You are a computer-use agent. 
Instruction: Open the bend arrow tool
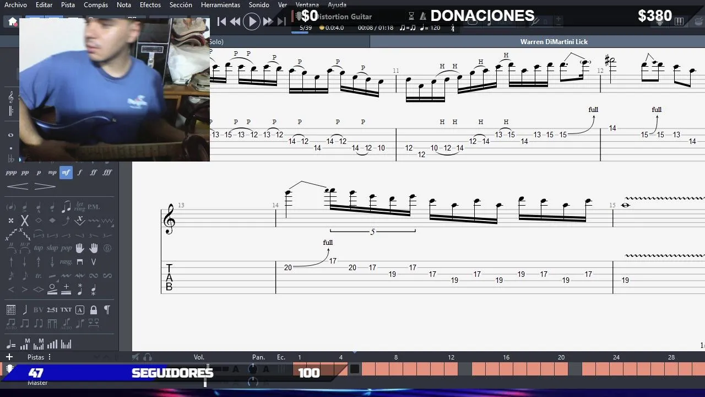click(66, 221)
